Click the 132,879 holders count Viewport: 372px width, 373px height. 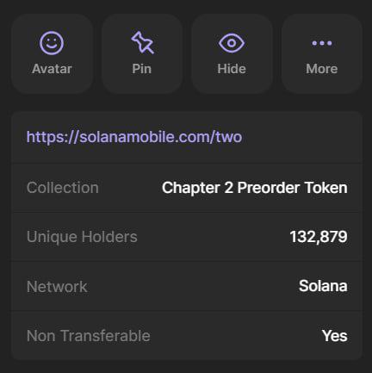point(319,237)
